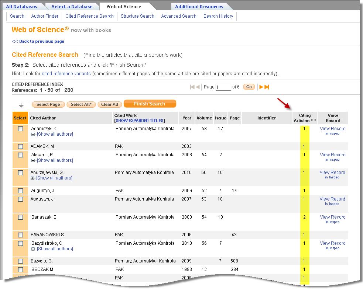Tick the Andrzejewski, G. checkbox
This screenshot has width=363, height=289.
pyautogui.click(x=20, y=173)
